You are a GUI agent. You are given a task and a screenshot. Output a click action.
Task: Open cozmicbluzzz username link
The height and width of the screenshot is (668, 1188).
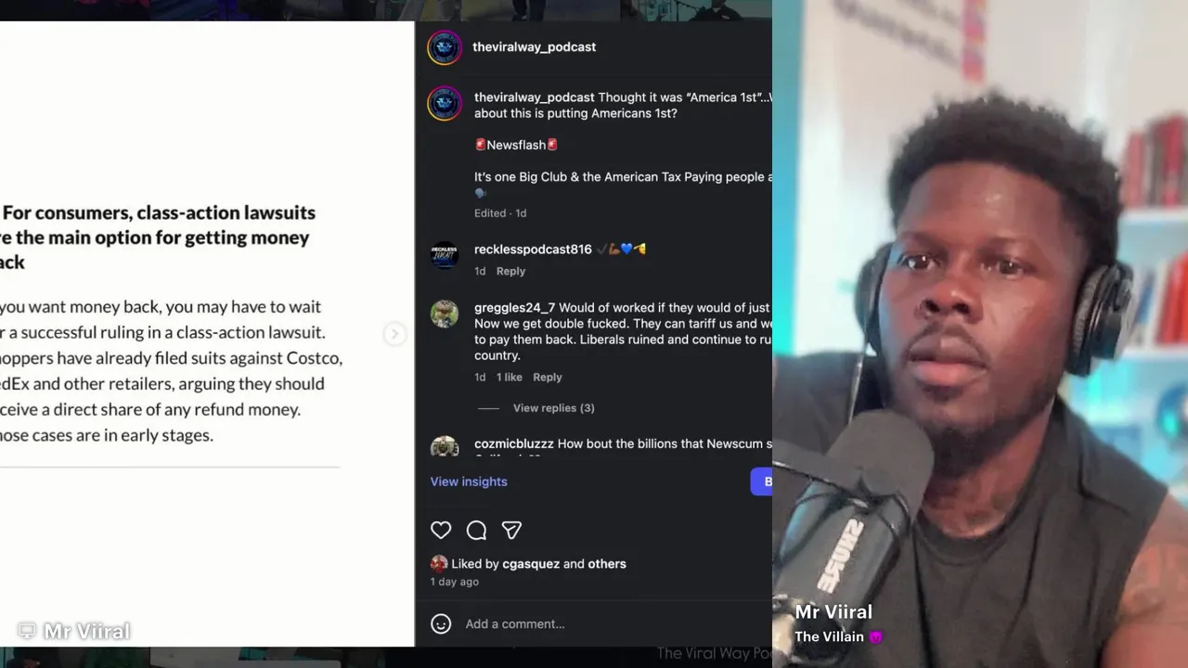coord(513,444)
